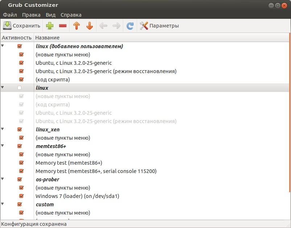The width and height of the screenshot is (291, 228).
Task: Toggle the os-prober checkbox
Action: click(20, 180)
